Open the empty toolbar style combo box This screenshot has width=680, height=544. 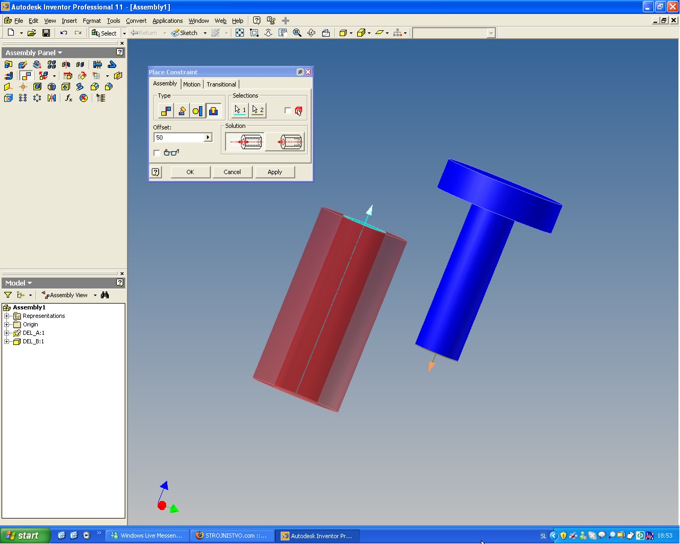point(454,33)
